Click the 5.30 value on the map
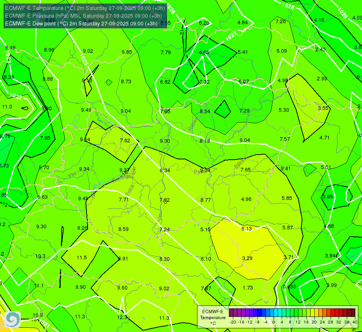The height and width of the screenshot is (332, 362). click(x=284, y=110)
